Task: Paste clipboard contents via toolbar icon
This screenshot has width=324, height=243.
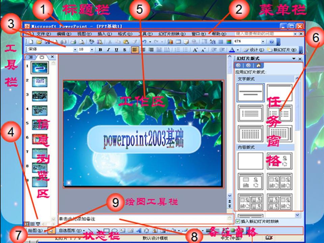Action: pyautogui.click(x=126, y=42)
